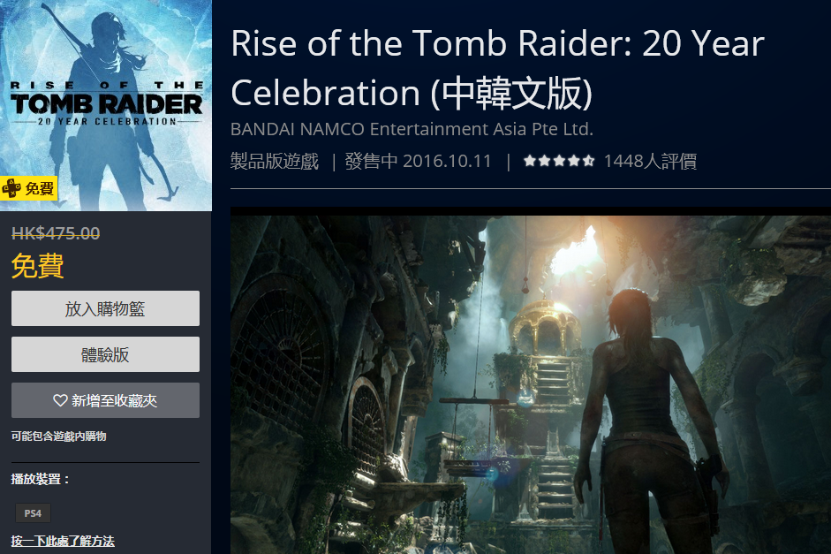831x554 pixels.
Task: Click the Rise of the Tomb Raider cover art
Action: click(x=106, y=105)
